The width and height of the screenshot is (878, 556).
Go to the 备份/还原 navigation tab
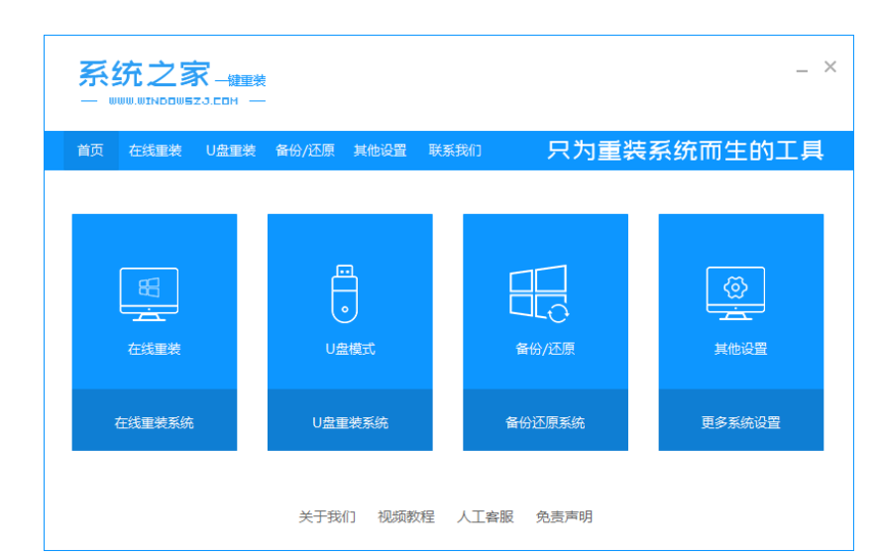coord(305,151)
